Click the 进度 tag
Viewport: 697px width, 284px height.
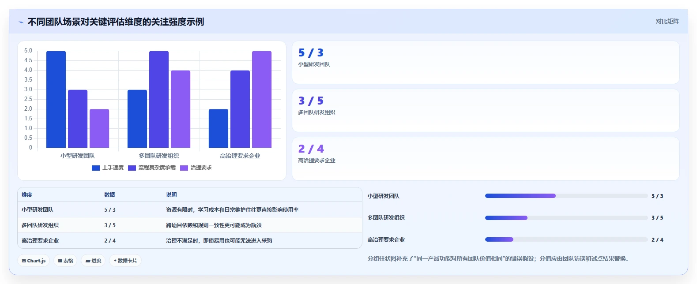(x=93, y=261)
